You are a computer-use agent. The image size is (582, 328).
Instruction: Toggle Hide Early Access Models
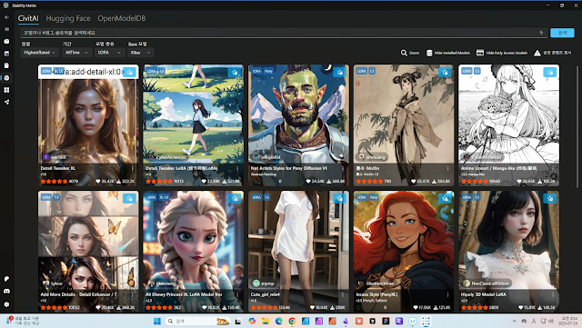pyautogui.click(x=502, y=53)
